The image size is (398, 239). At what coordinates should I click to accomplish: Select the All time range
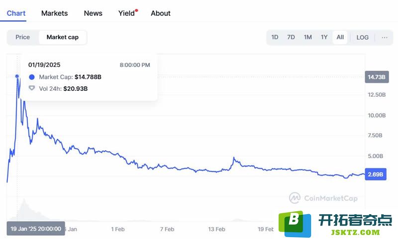tap(340, 37)
